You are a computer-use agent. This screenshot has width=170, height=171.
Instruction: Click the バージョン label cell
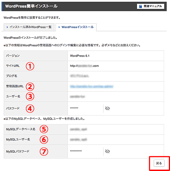[x=36, y=56]
